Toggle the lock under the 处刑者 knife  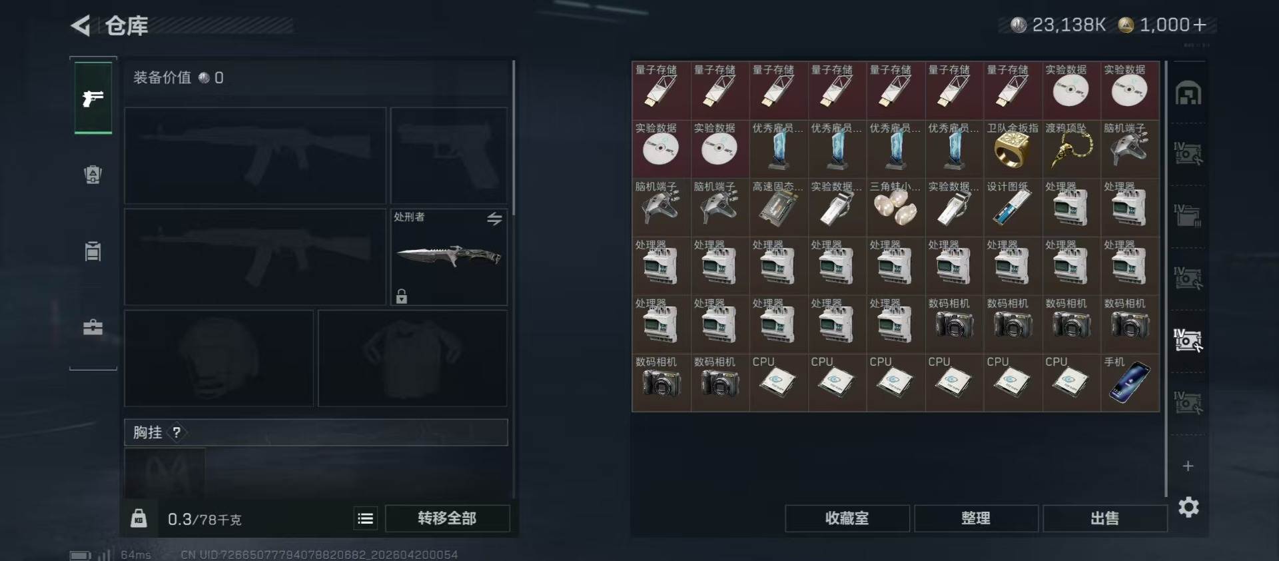tap(401, 296)
